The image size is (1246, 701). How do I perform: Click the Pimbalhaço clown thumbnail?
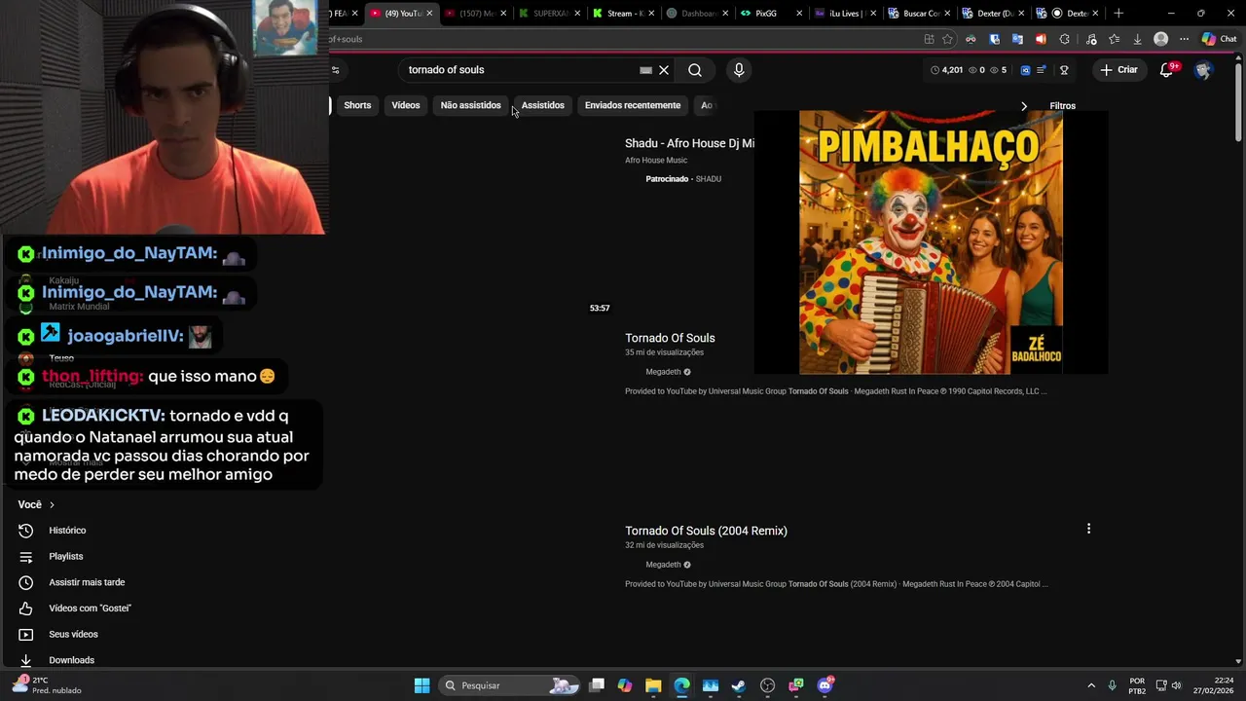pyautogui.click(x=931, y=241)
